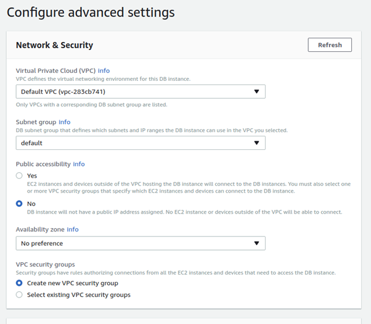
Task: Open the Virtual Private Cloud info link
Action: [x=104, y=70]
